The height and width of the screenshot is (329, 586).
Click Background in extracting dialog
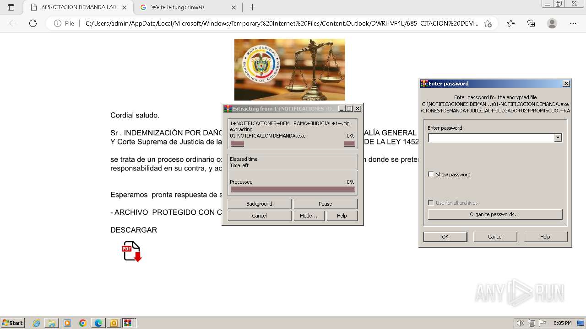tap(259, 204)
